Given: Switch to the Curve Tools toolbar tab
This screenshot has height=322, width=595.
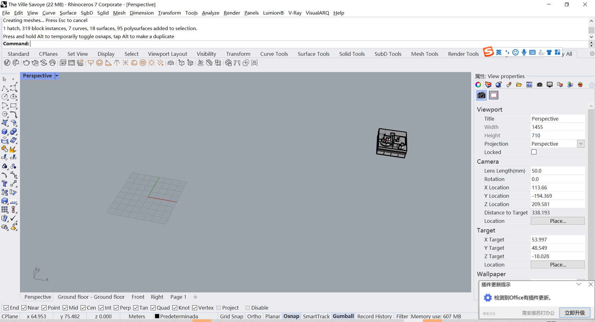Looking at the screenshot, I should pyautogui.click(x=274, y=54).
